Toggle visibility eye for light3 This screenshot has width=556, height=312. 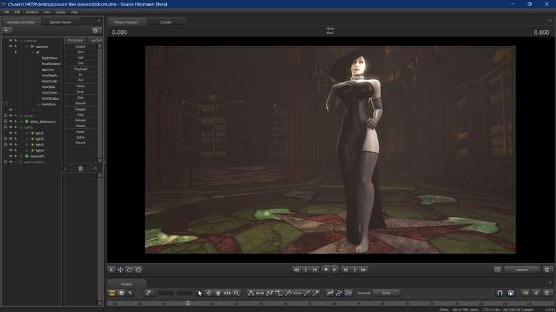point(10,144)
